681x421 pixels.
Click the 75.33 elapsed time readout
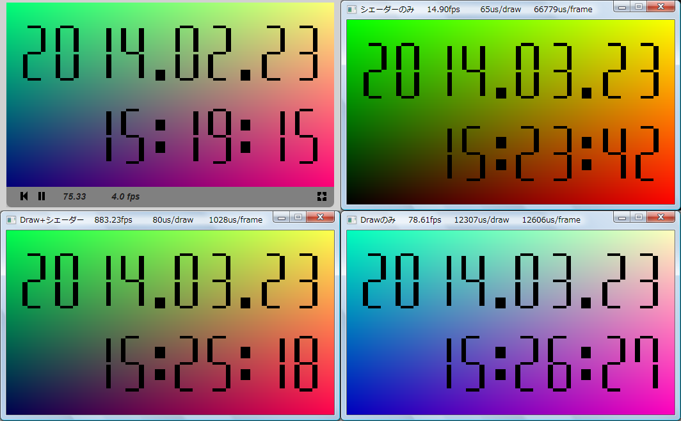tap(74, 196)
